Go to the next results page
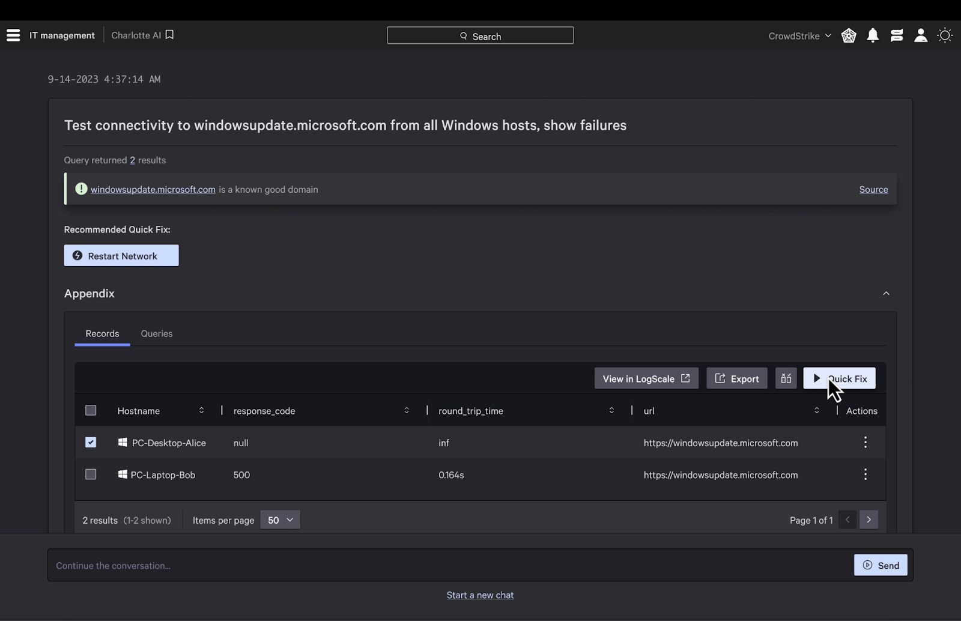The height and width of the screenshot is (621, 961). click(869, 520)
